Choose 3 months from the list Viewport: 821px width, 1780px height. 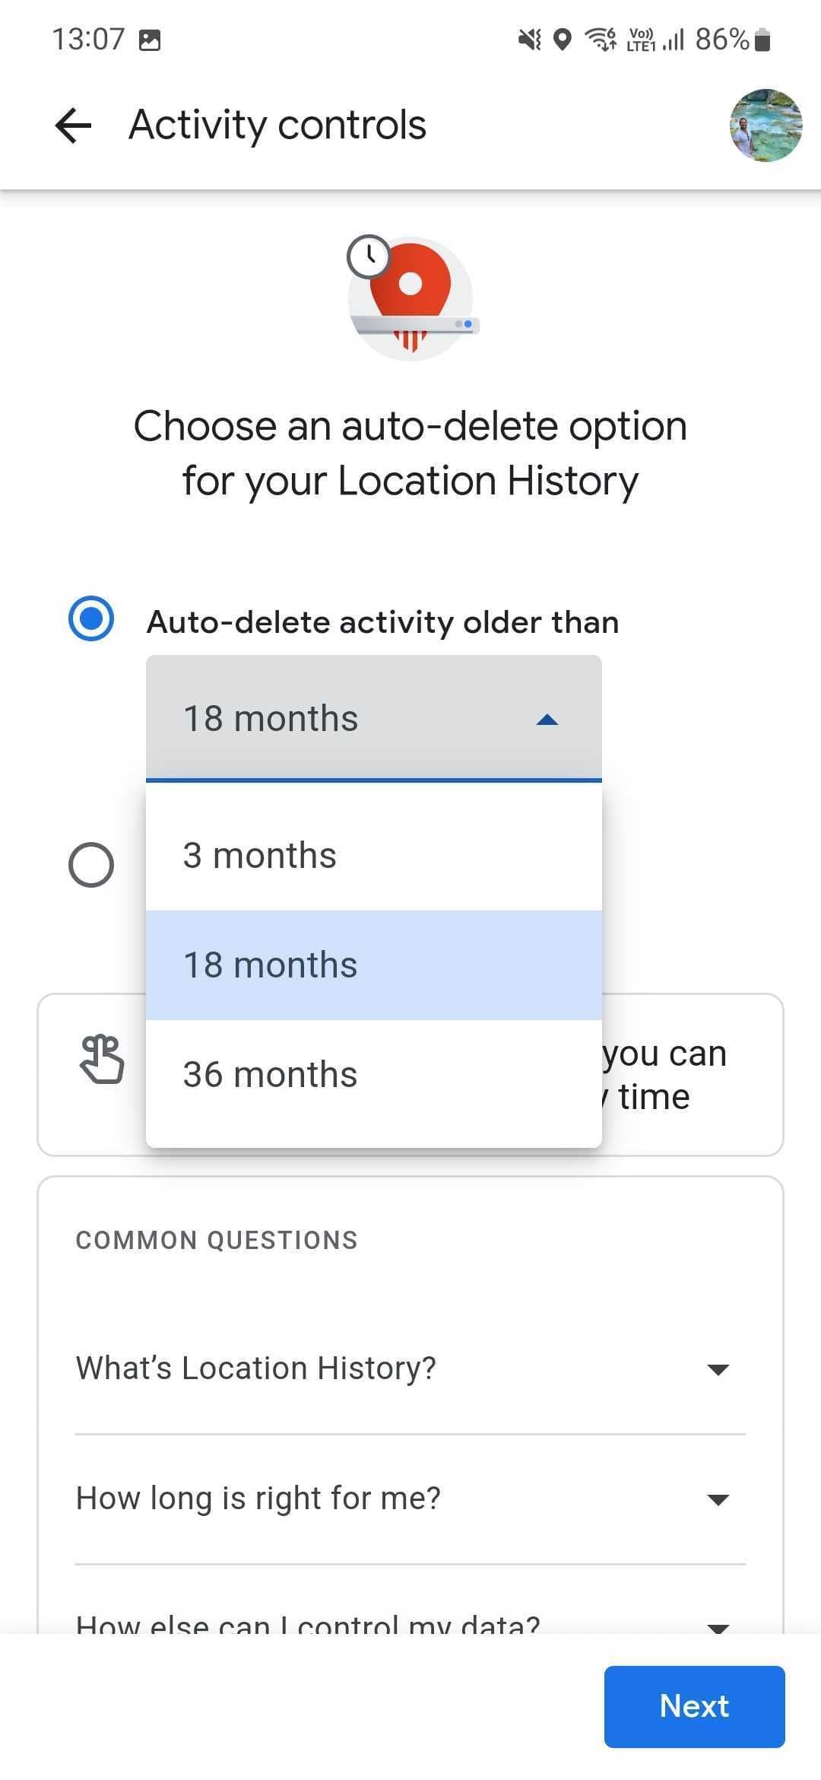pyautogui.click(x=260, y=856)
